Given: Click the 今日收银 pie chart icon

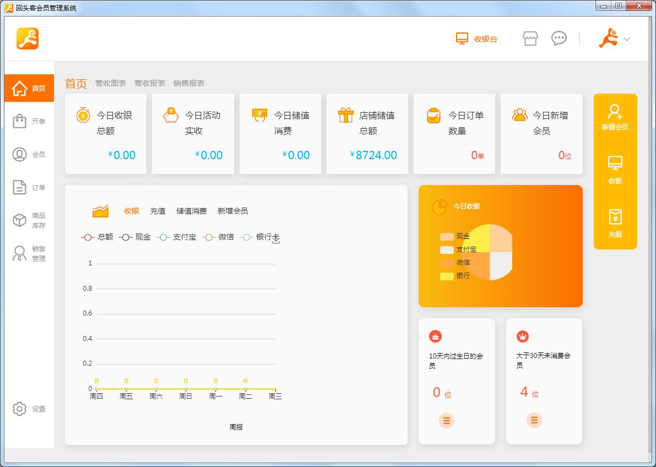Looking at the screenshot, I should (440, 207).
